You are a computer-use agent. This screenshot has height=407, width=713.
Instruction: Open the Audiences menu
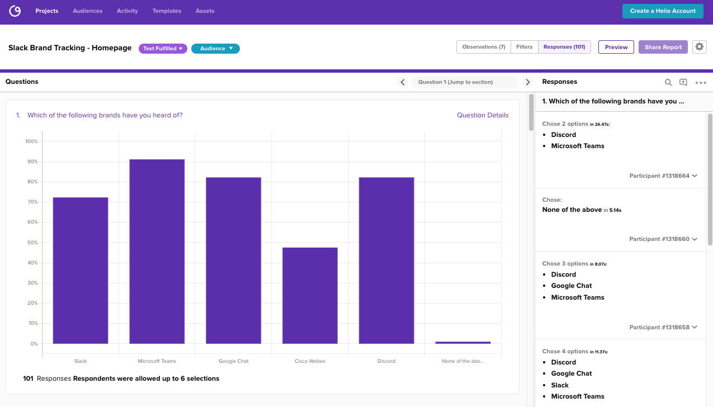pyautogui.click(x=87, y=11)
